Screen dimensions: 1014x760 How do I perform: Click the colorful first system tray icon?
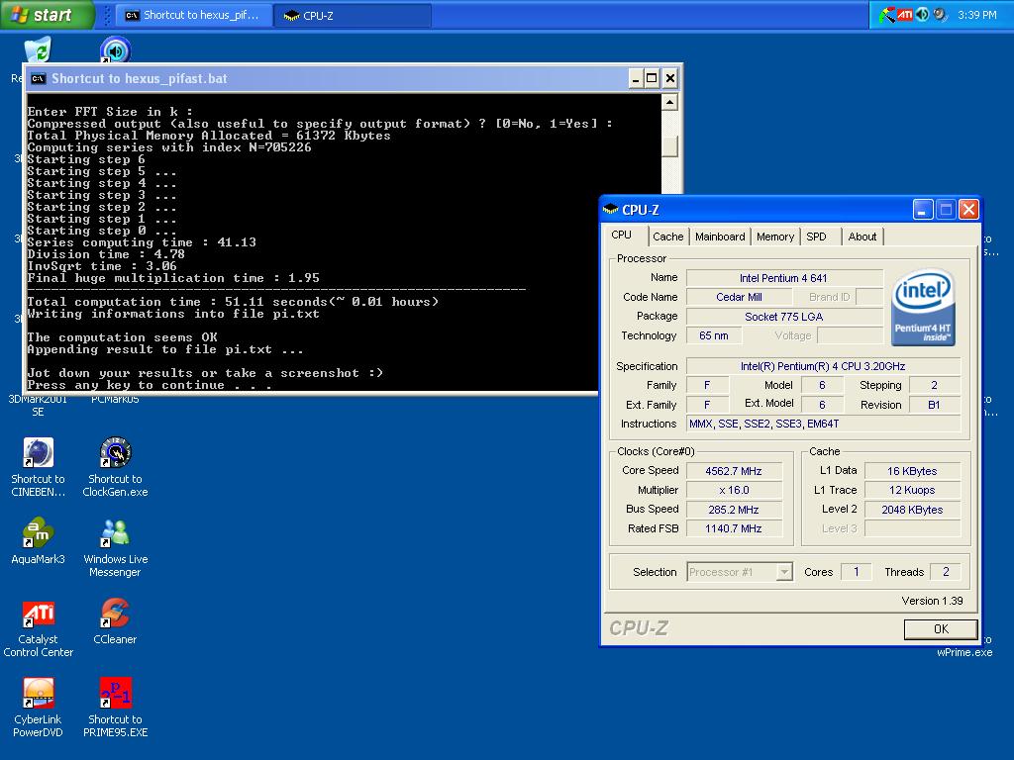887,14
